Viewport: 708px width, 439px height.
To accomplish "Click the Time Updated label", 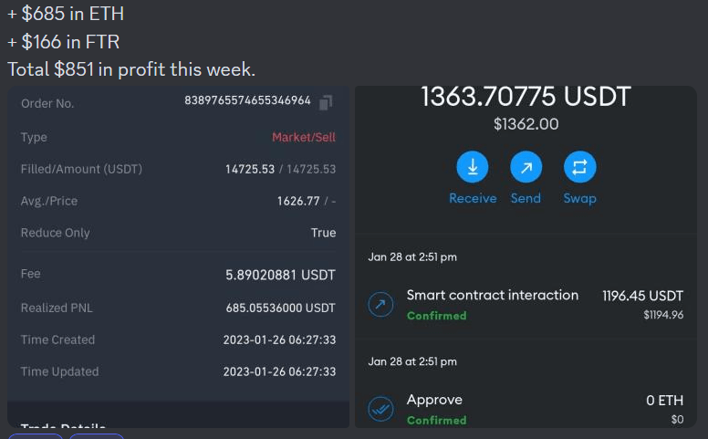I will point(59,371).
